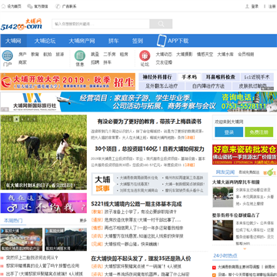
Task: Open the 整条街停车位都被霸占了 story
Action: (x=236, y=215)
